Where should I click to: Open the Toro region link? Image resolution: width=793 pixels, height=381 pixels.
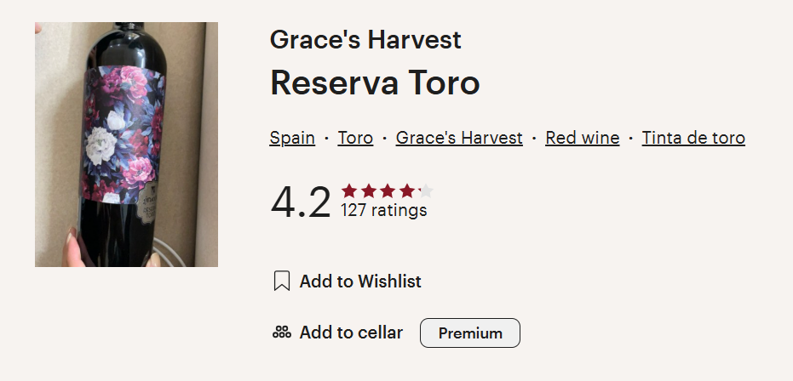[355, 138]
